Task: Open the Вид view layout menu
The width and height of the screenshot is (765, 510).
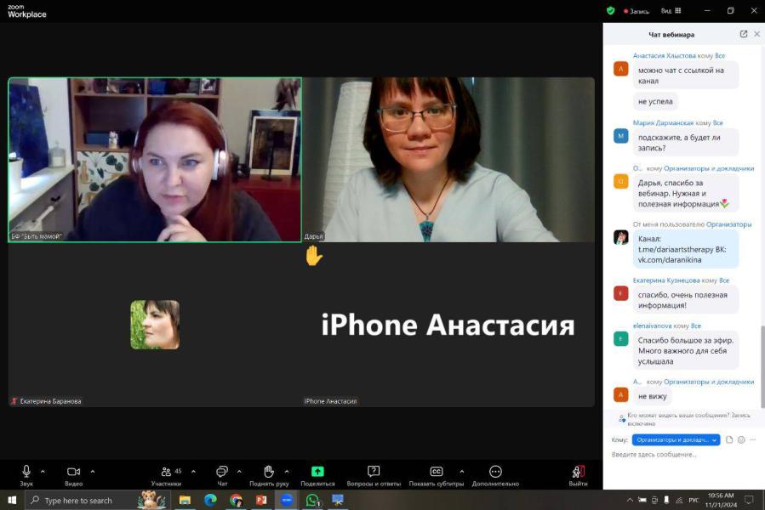Action: tap(669, 11)
